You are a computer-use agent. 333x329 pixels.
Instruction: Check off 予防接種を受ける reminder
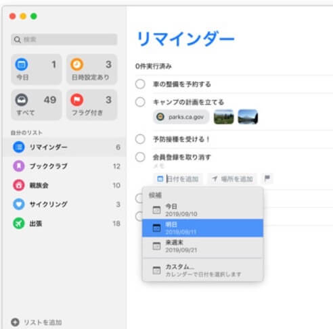coord(140,139)
